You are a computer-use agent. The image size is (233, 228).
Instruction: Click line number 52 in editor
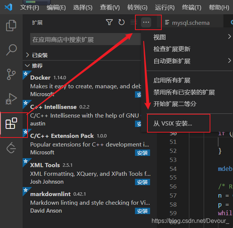pos(173,151)
